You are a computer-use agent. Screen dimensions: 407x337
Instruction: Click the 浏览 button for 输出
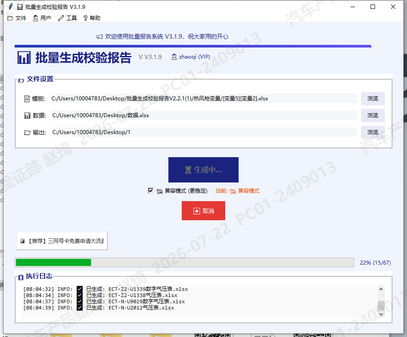coord(373,132)
